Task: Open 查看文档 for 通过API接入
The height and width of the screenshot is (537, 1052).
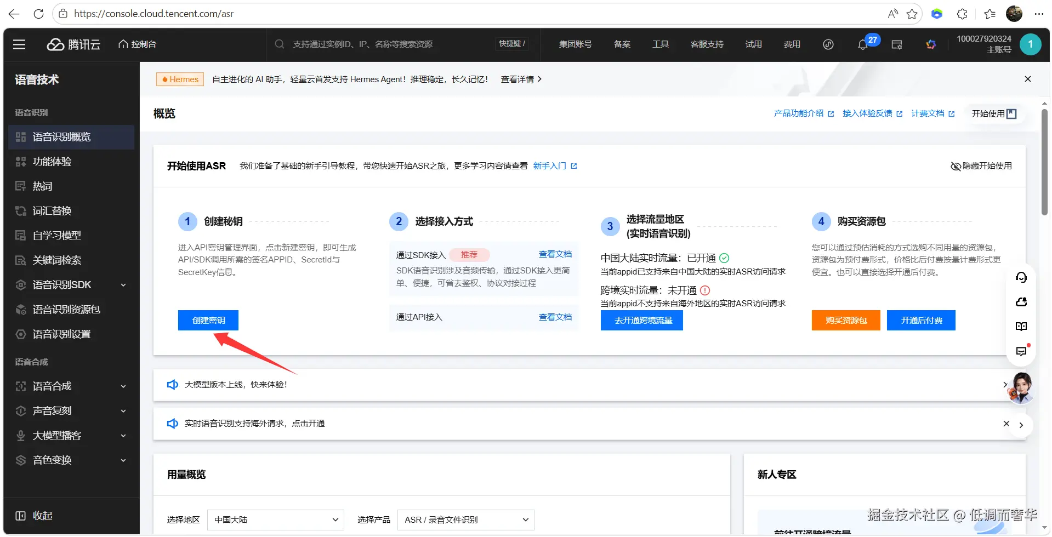Action: tap(555, 317)
